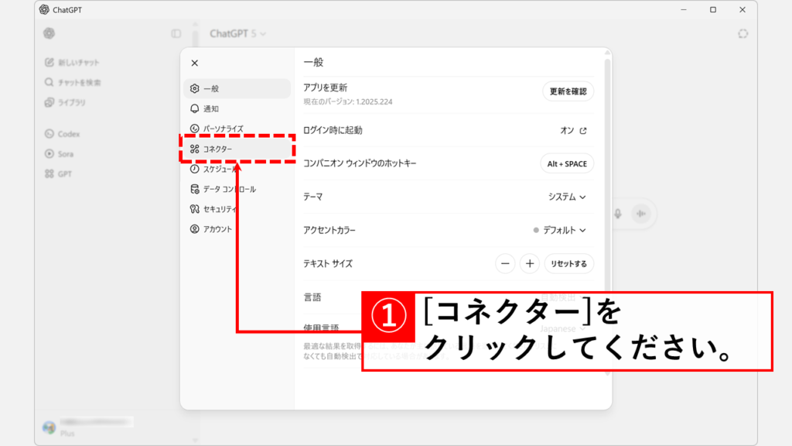Open the データ コントロール settings tab
Viewport: 792px width, 446px height.
[x=237, y=189]
